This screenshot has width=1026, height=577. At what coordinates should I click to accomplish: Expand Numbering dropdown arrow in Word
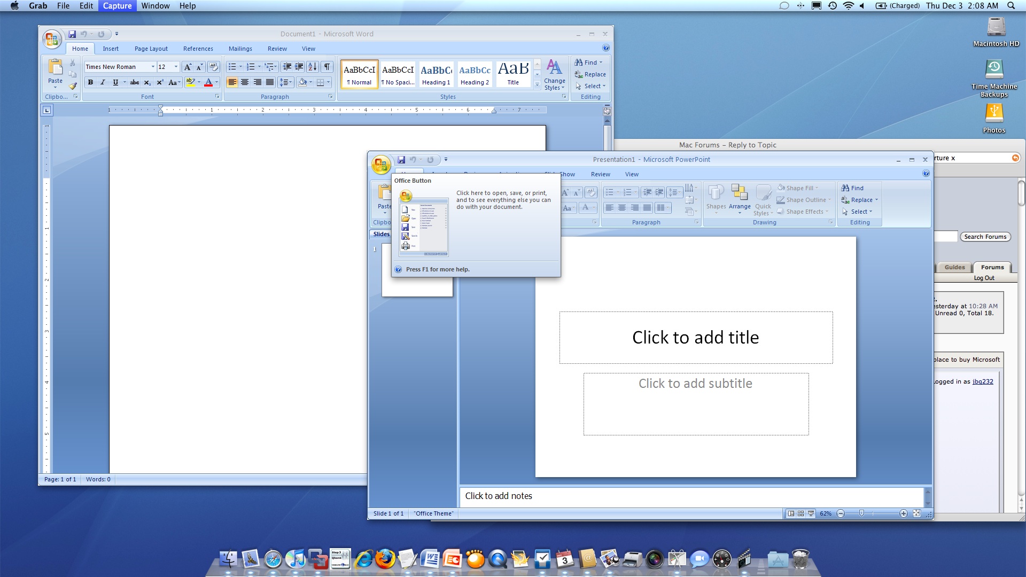(x=259, y=67)
